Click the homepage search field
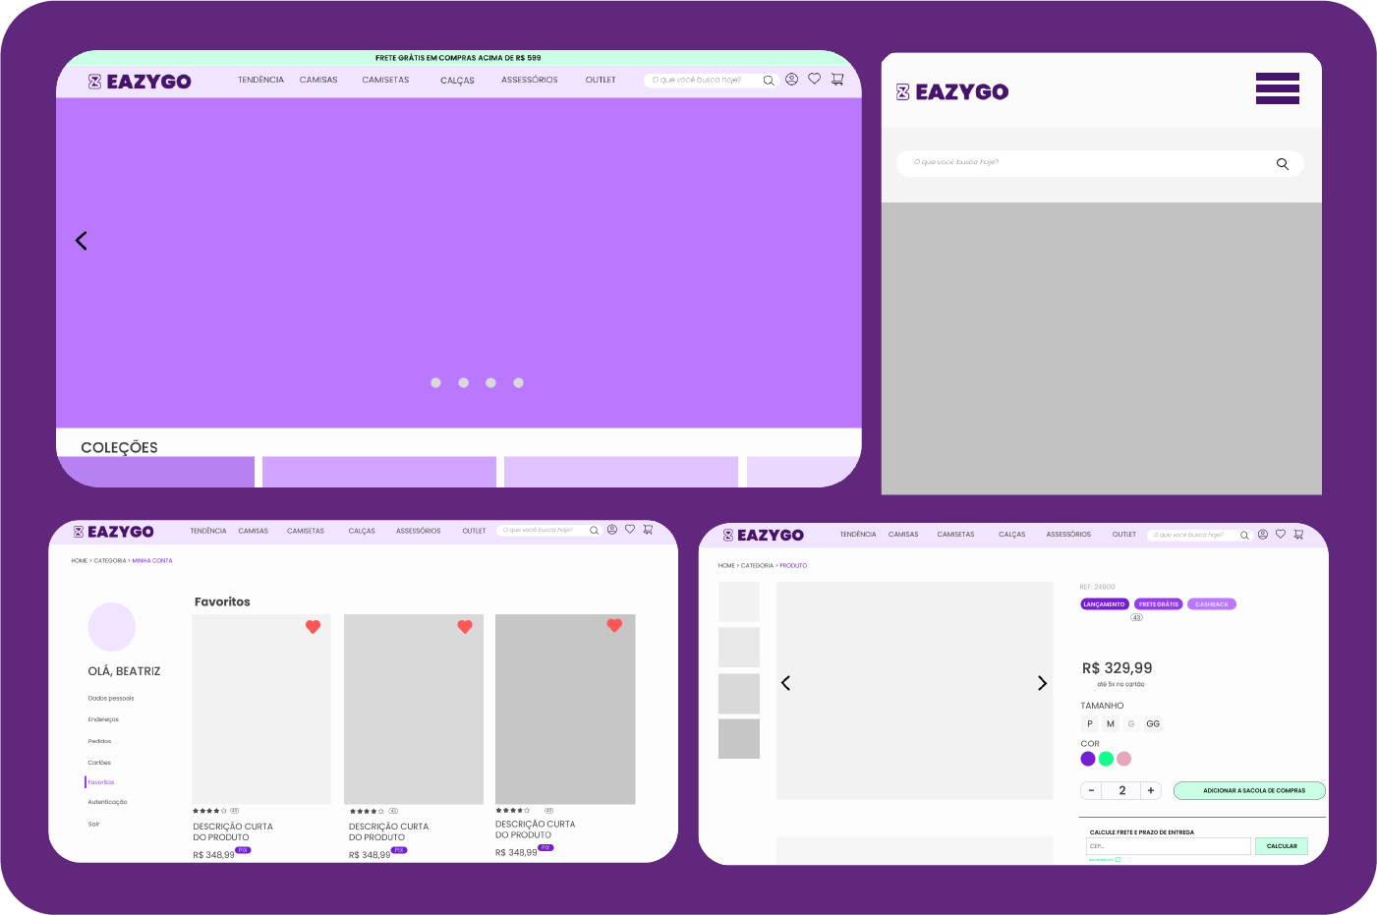1377x915 pixels. click(x=712, y=81)
